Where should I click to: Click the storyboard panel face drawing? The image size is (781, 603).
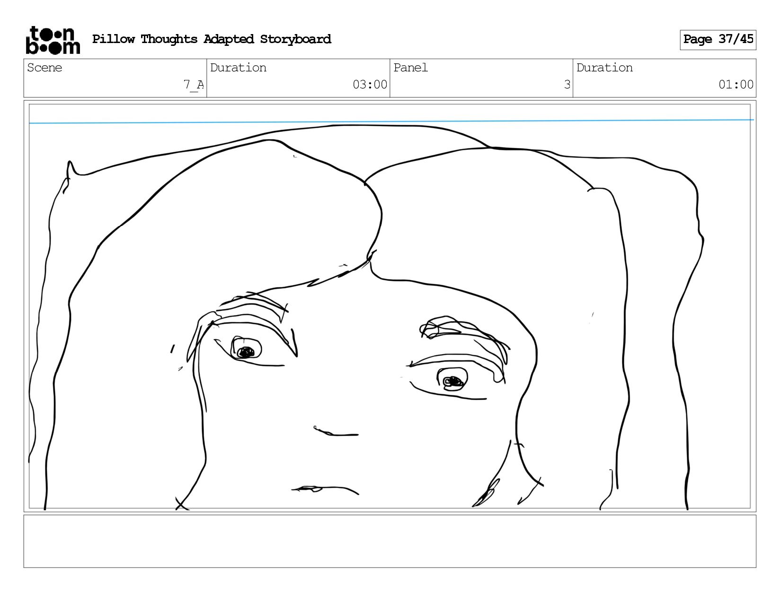pyautogui.click(x=390, y=306)
